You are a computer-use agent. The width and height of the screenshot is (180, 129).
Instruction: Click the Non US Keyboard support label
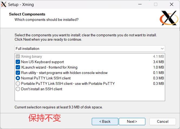pyautogui.click(x=42, y=62)
